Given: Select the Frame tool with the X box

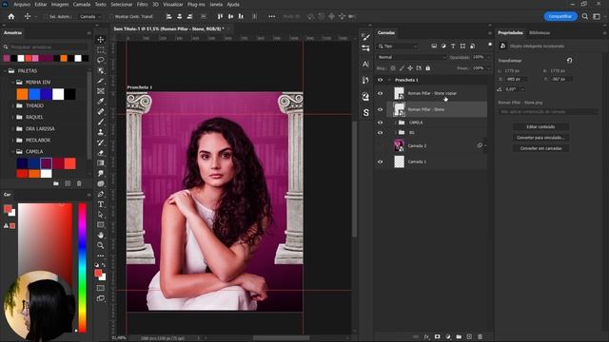Looking at the screenshot, I should (101, 91).
